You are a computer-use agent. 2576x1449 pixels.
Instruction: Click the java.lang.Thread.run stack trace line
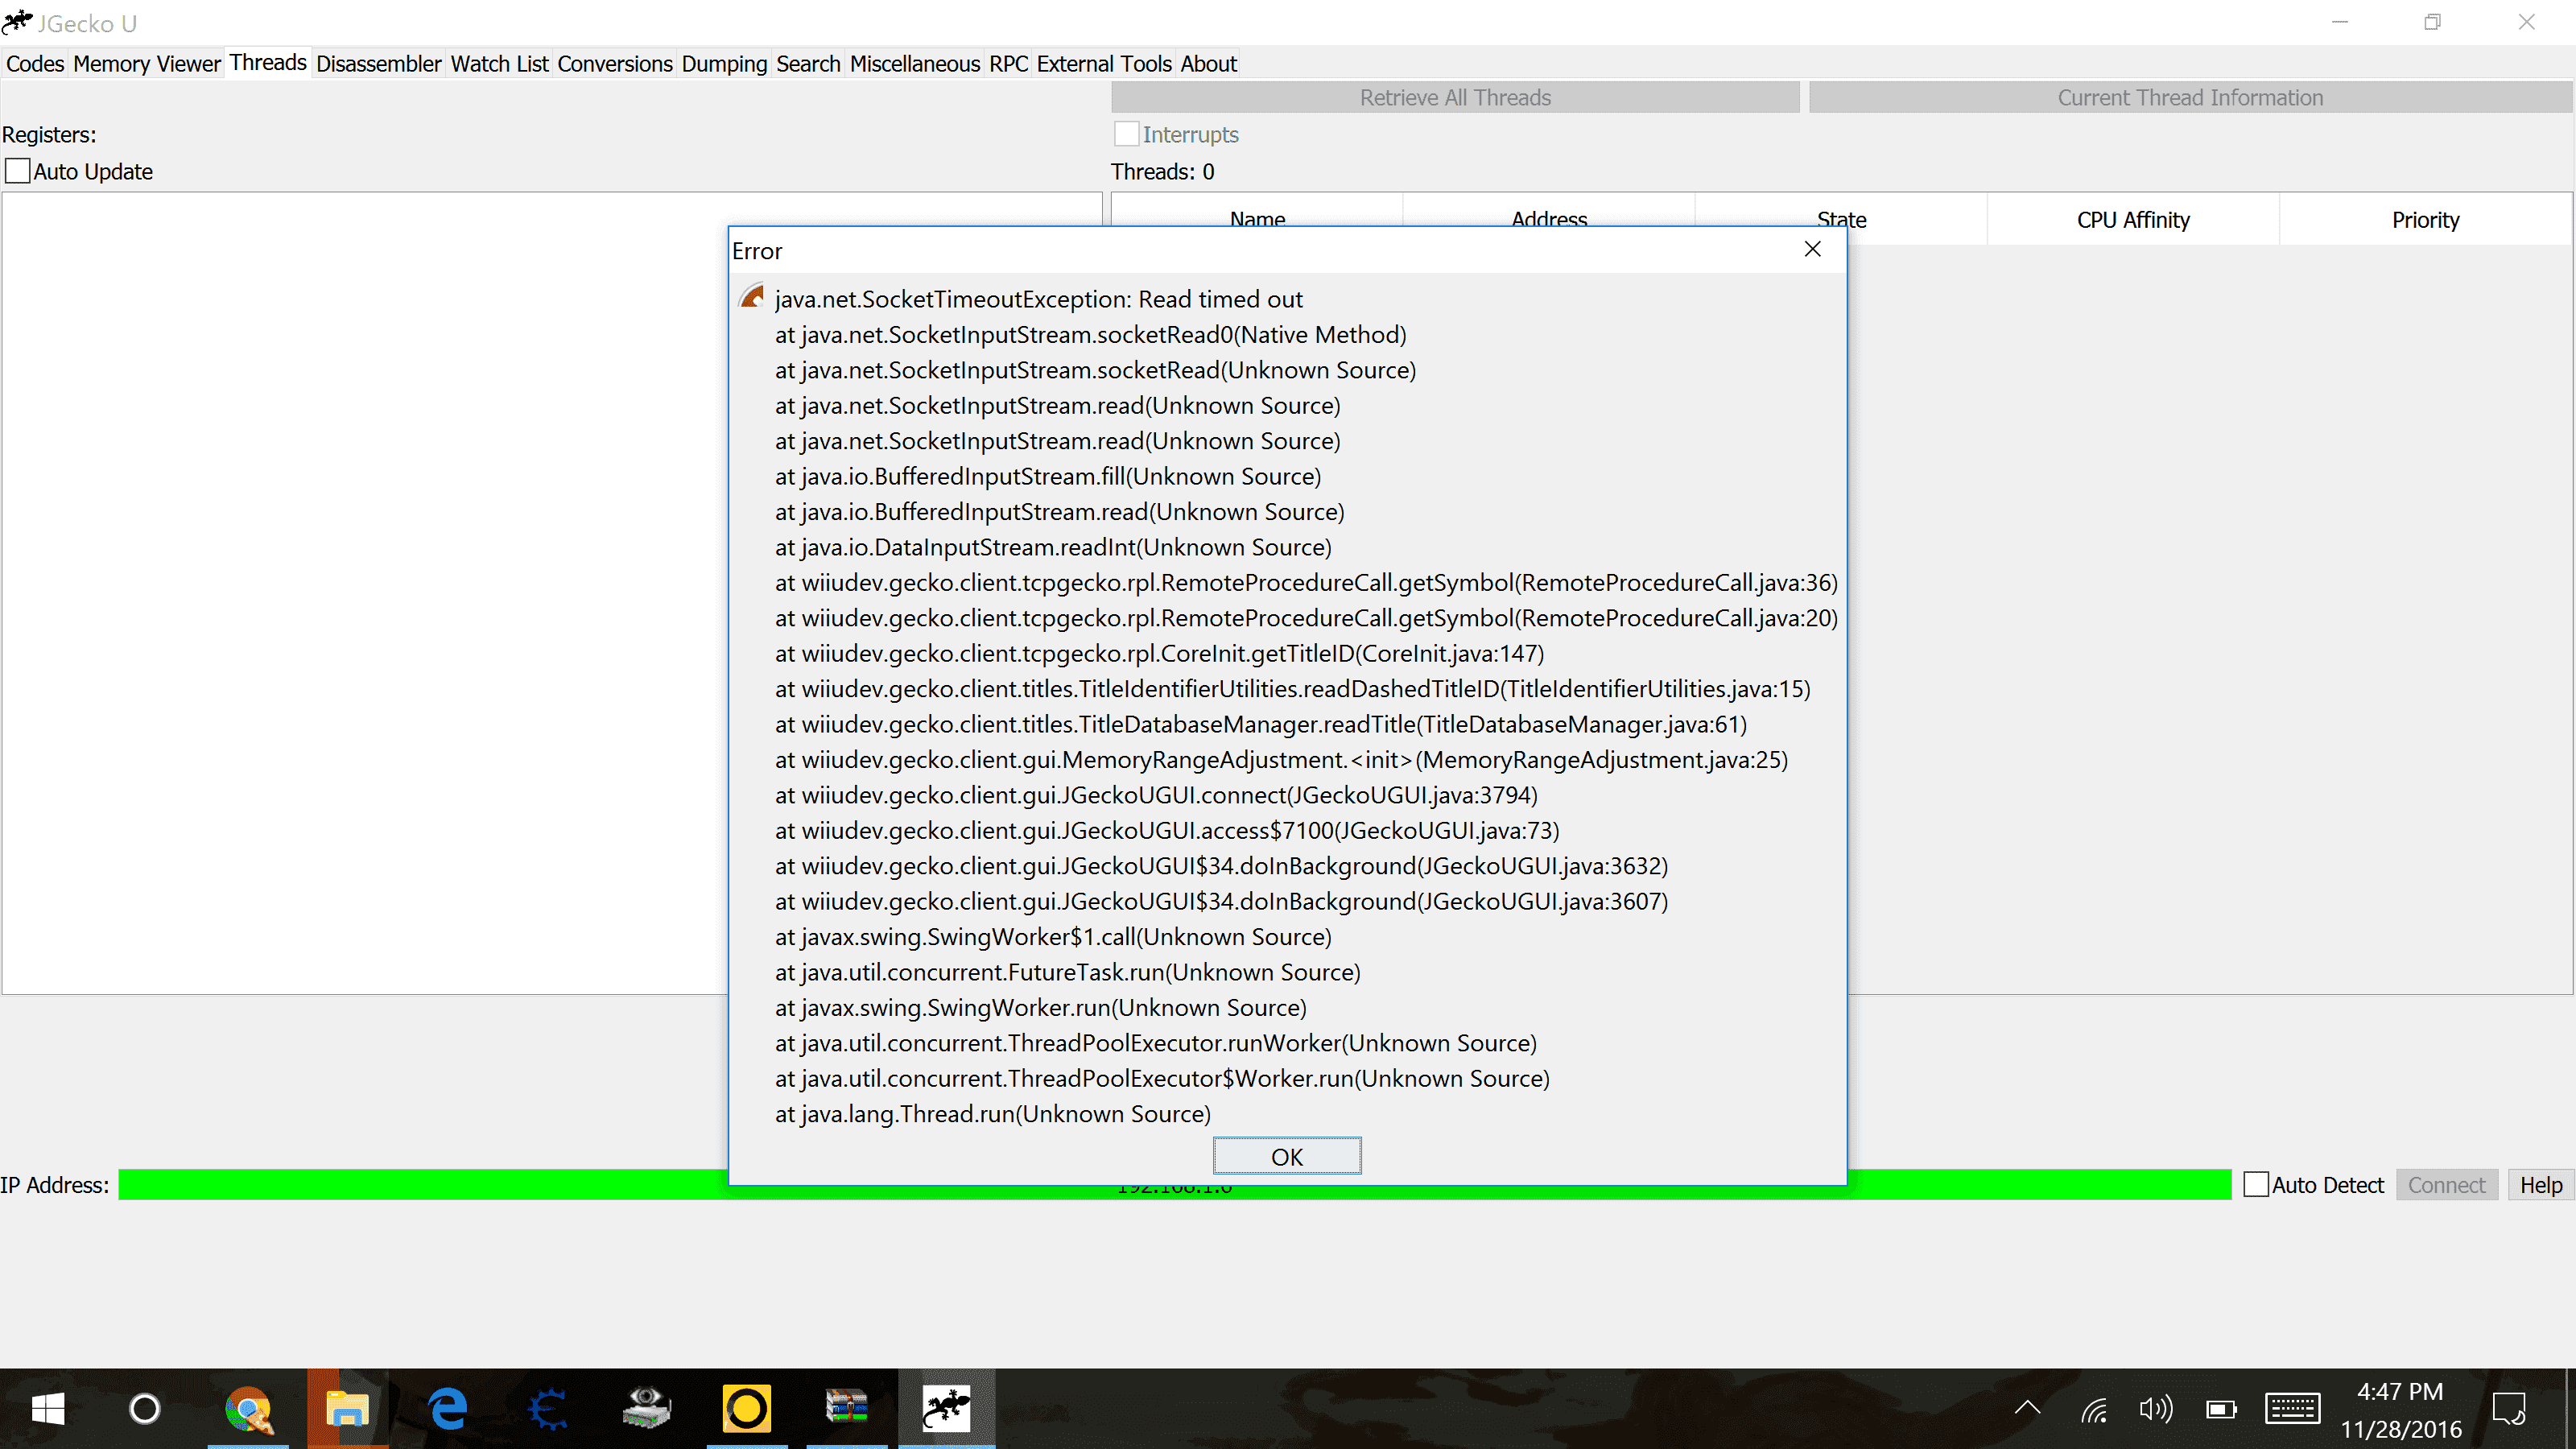pyautogui.click(x=992, y=1114)
